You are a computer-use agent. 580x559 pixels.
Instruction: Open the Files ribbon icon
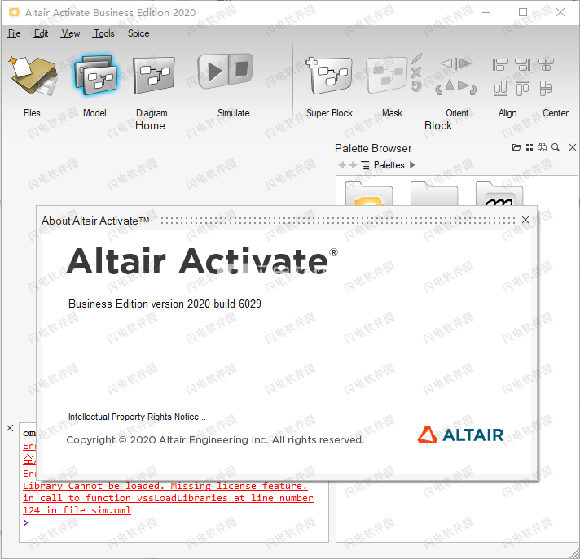tap(33, 76)
